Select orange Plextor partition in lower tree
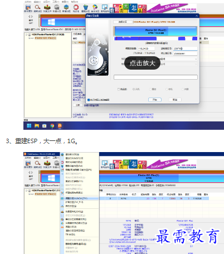 (x=46, y=194)
